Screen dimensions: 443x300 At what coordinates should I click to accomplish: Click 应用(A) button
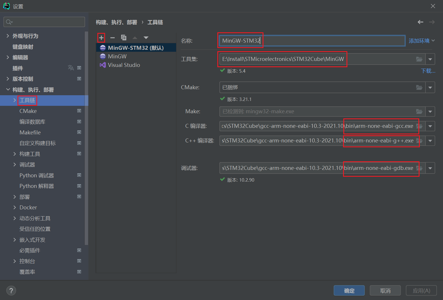coord(421,291)
